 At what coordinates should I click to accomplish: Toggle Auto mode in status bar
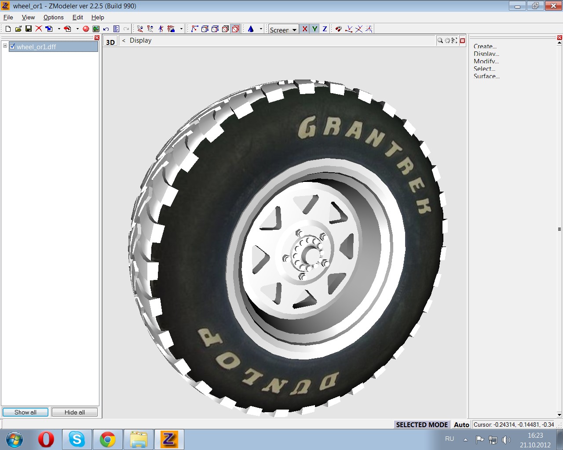(461, 425)
